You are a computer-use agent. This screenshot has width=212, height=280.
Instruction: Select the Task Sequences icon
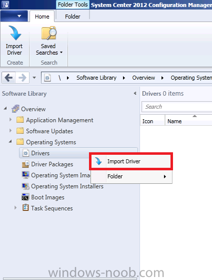pos(25,208)
